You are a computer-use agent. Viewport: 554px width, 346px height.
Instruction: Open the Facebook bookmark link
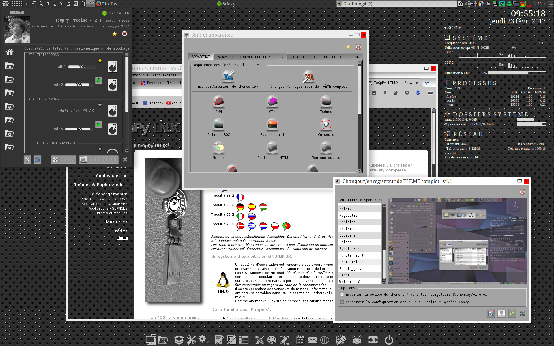(x=153, y=103)
